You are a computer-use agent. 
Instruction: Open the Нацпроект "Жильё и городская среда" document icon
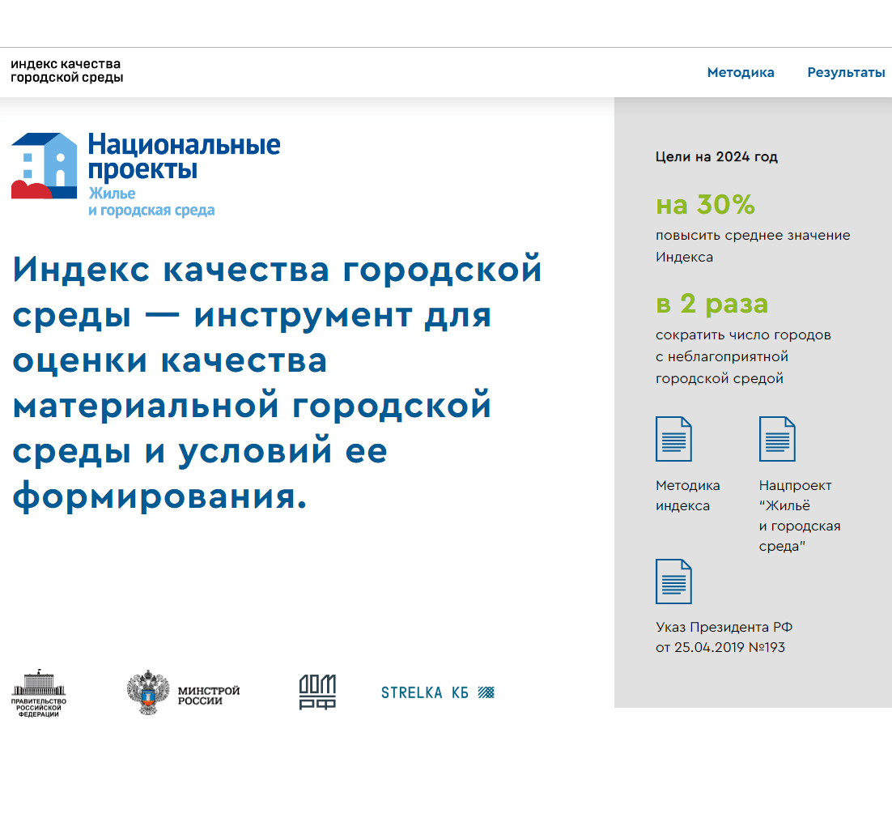tap(777, 438)
